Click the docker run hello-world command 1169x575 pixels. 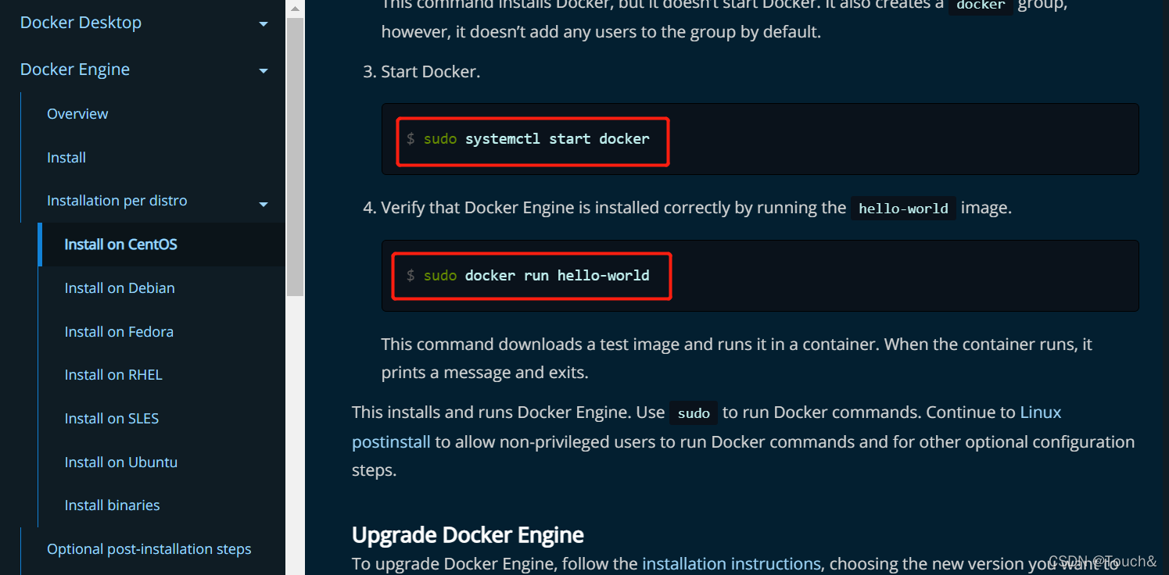pyautogui.click(x=557, y=276)
